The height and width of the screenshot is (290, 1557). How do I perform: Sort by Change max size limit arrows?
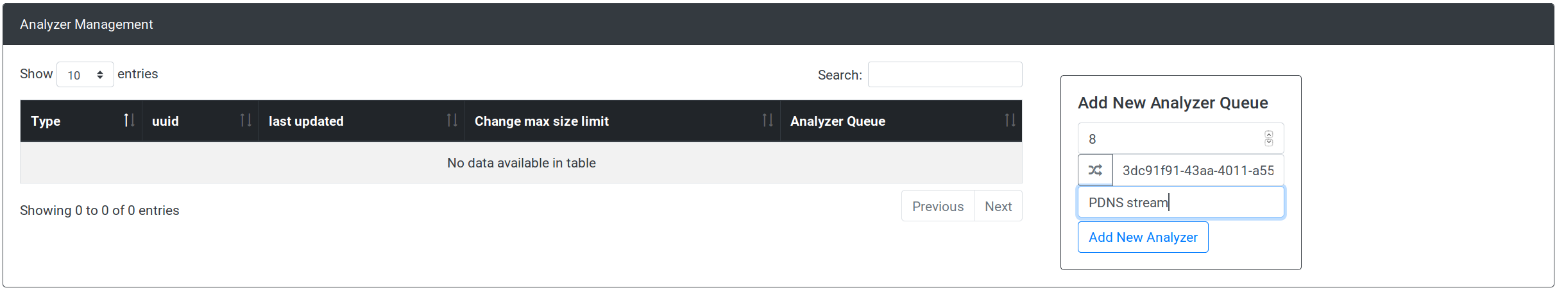tap(767, 120)
